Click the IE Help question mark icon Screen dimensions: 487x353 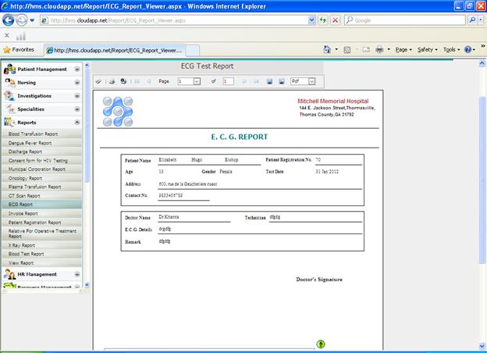click(x=467, y=49)
